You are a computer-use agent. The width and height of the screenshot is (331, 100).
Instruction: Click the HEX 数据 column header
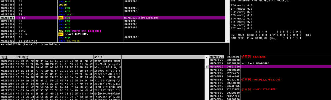point(54,57)
